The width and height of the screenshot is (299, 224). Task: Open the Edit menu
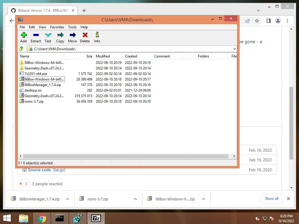[x=32, y=27]
